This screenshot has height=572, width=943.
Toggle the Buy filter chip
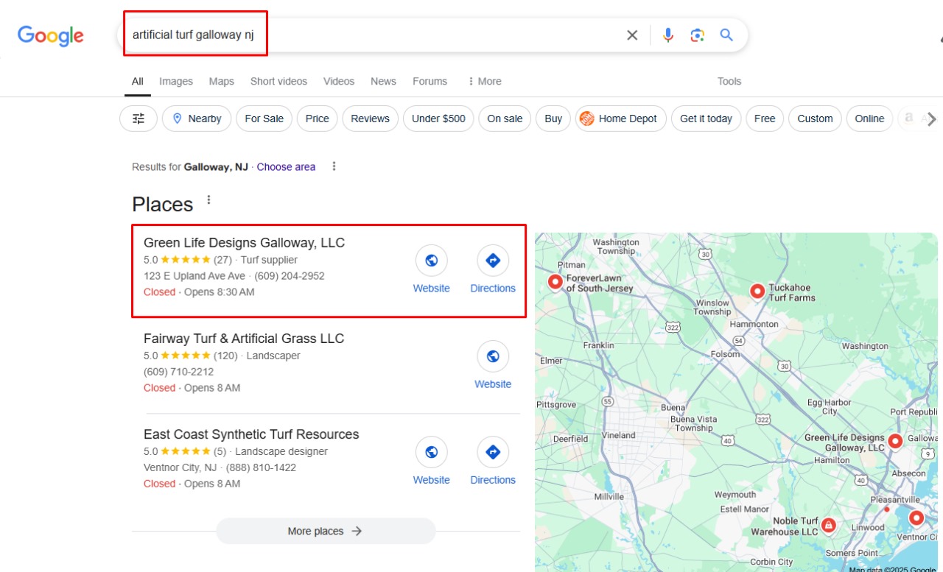553,119
